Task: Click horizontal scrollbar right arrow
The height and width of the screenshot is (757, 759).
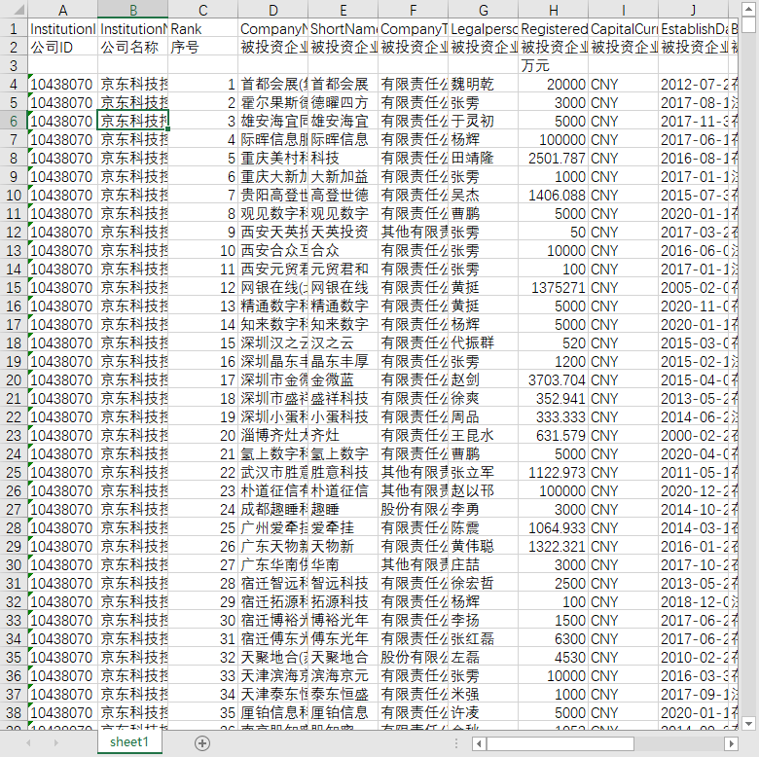Action: point(731,743)
